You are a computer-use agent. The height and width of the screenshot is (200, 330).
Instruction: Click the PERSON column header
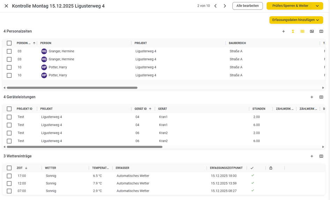pyautogui.click(x=46, y=43)
